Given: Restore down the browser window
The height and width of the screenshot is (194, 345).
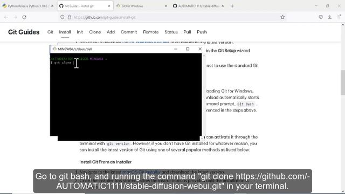Looking at the screenshot, I should coord(327,6).
